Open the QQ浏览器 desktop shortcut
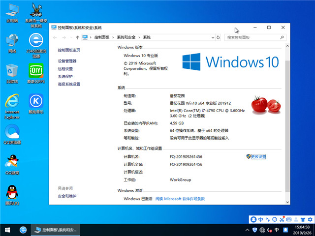The width and height of the screenshot is (315, 236). [x=12, y=134]
